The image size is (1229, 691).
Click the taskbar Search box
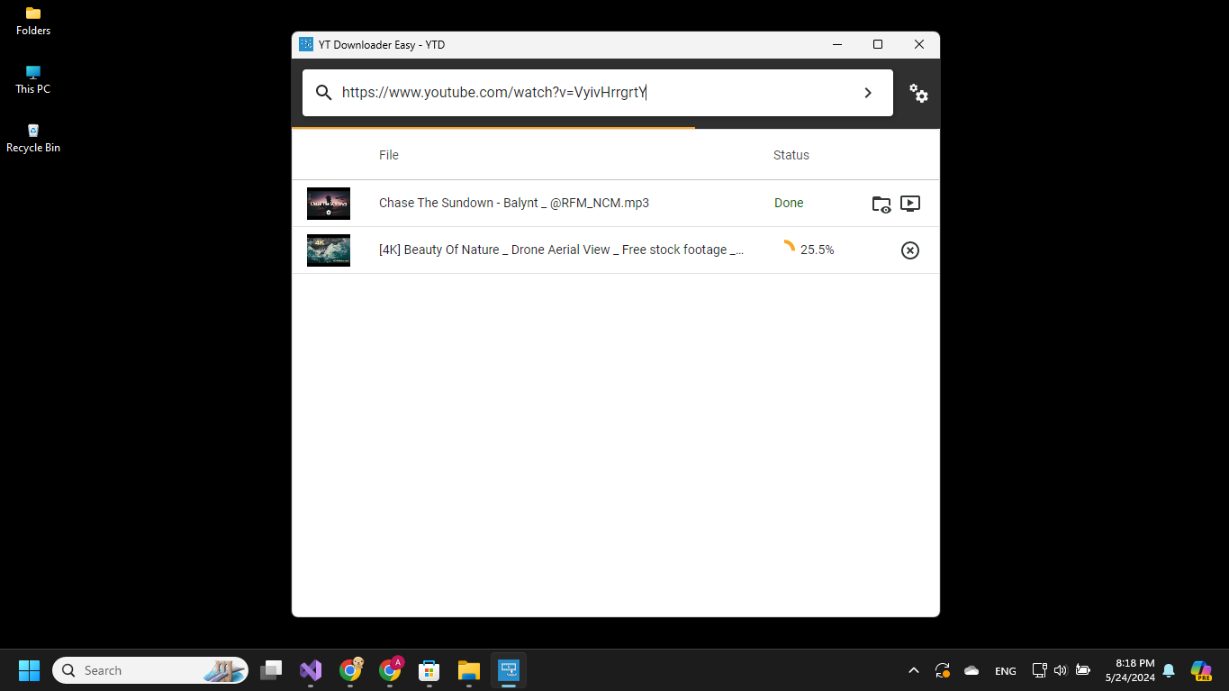150,670
